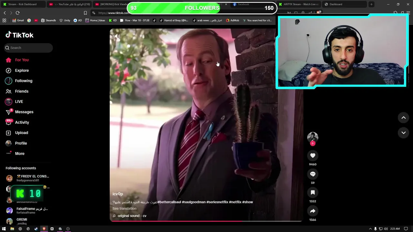Go to the Following feed
The height and width of the screenshot is (232, 413).
pos(19,81)
